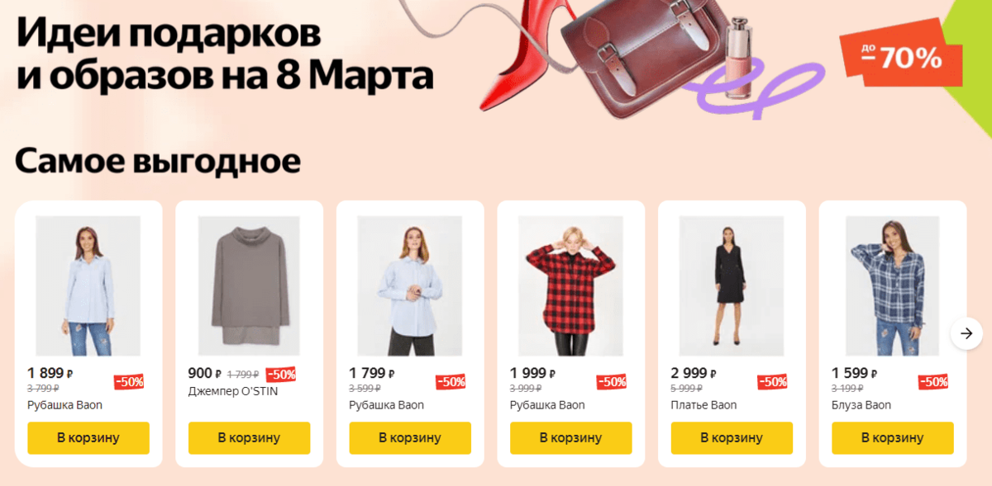Image resolution: width=992 pixels, height=486 pixels.
Task: Open the red plaid shirt photo
Action: pyautogui.click(x=570, y=286)
